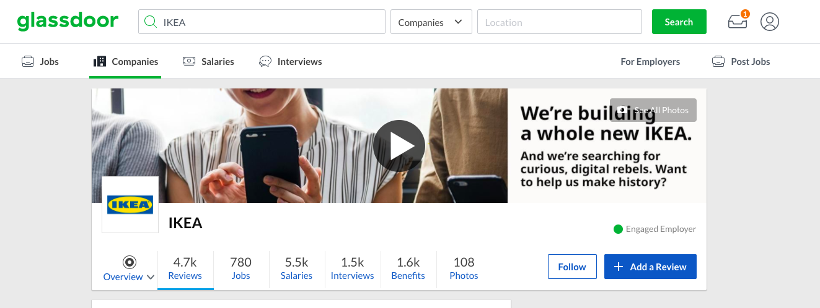Click the See All Photos button

653,110
